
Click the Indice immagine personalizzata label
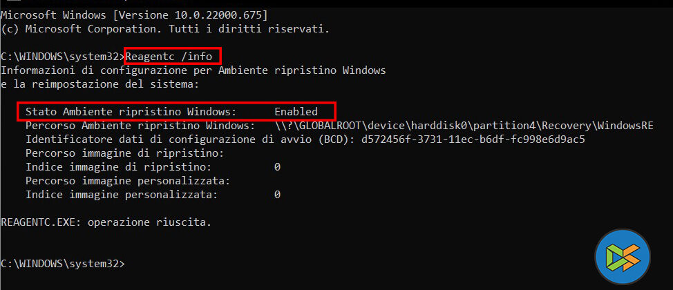(x=121, y=195)
